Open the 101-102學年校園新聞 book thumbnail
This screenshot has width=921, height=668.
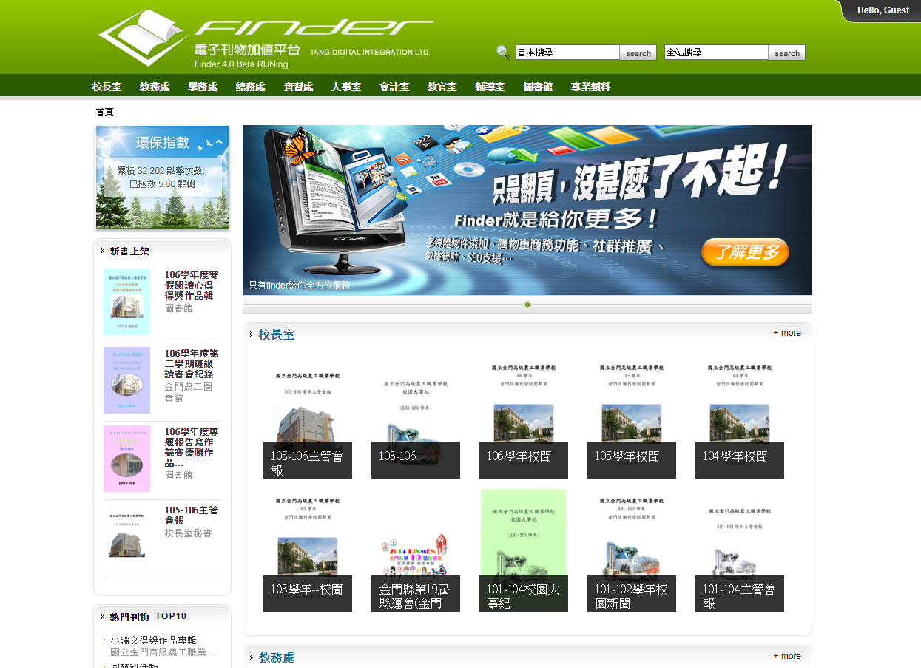632,550
